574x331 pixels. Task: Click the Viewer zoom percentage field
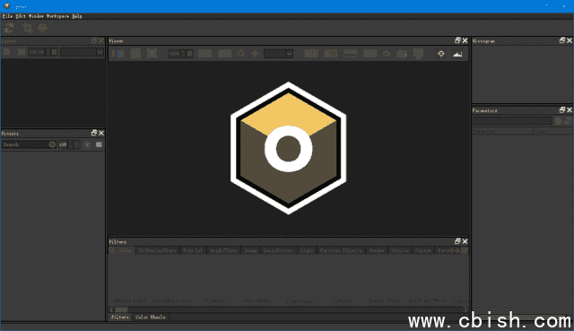pos(174,54)
